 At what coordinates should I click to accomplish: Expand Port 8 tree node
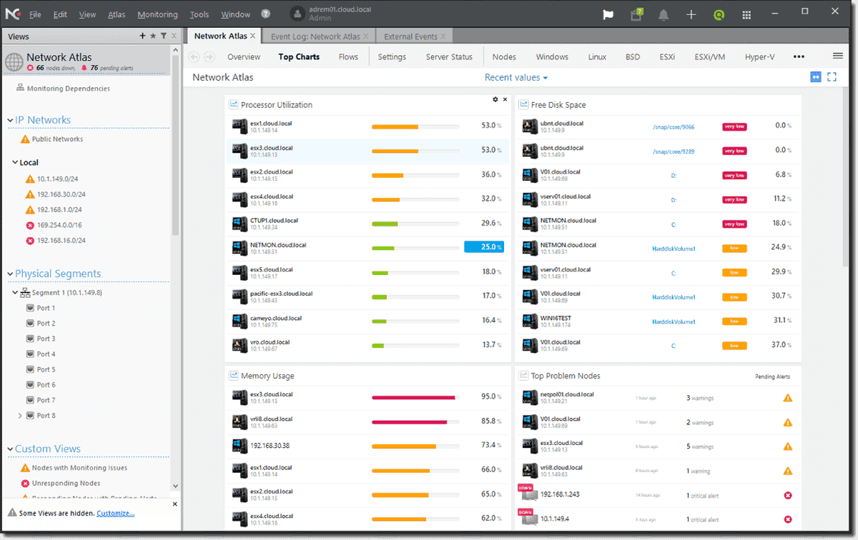(x=20, y=416)
